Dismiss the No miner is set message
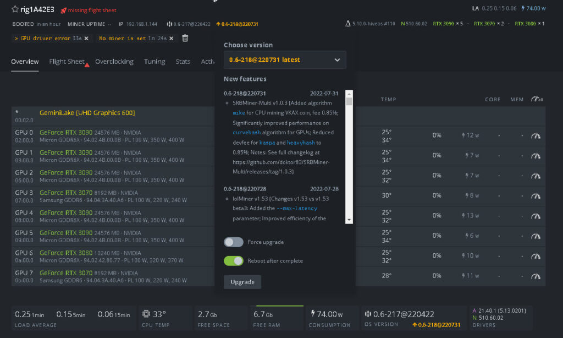Screen dimensions: 563x338 coord(172,38)
